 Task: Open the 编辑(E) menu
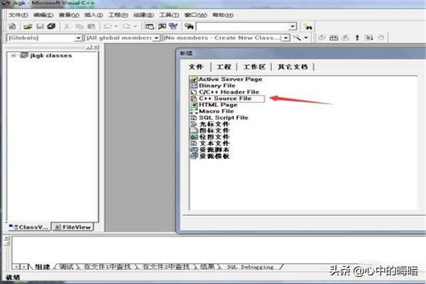point(43,15)
